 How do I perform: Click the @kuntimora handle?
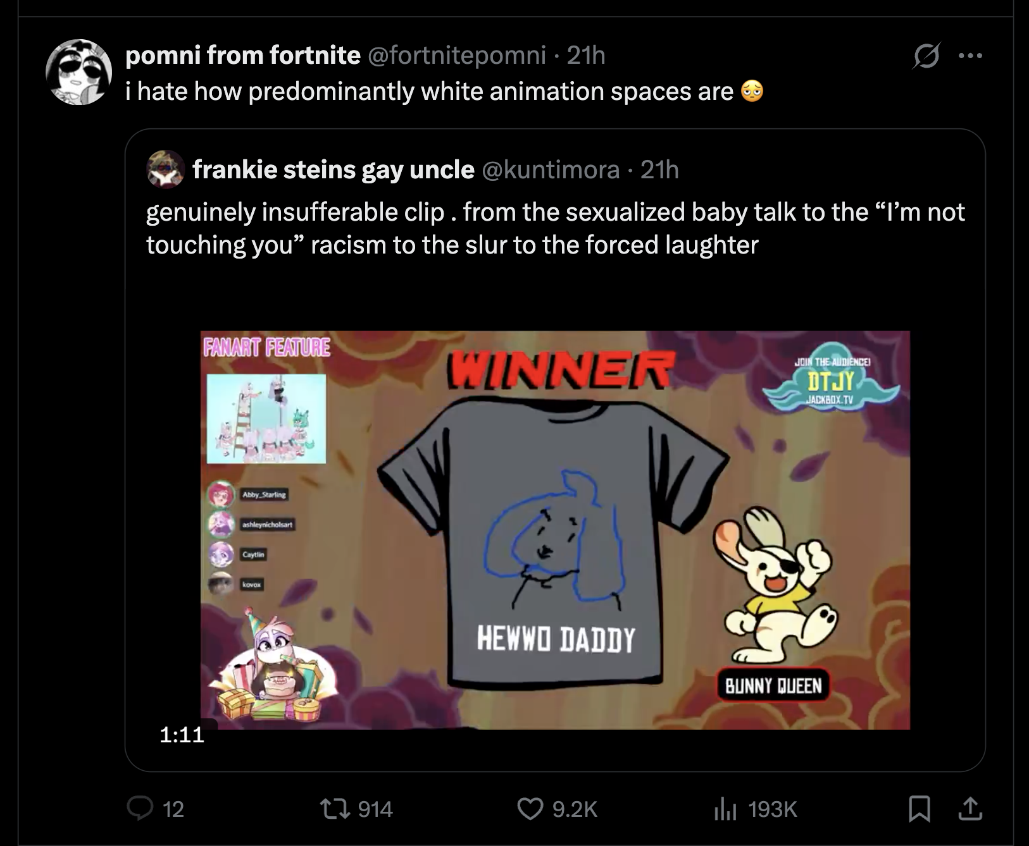(551, 169)
